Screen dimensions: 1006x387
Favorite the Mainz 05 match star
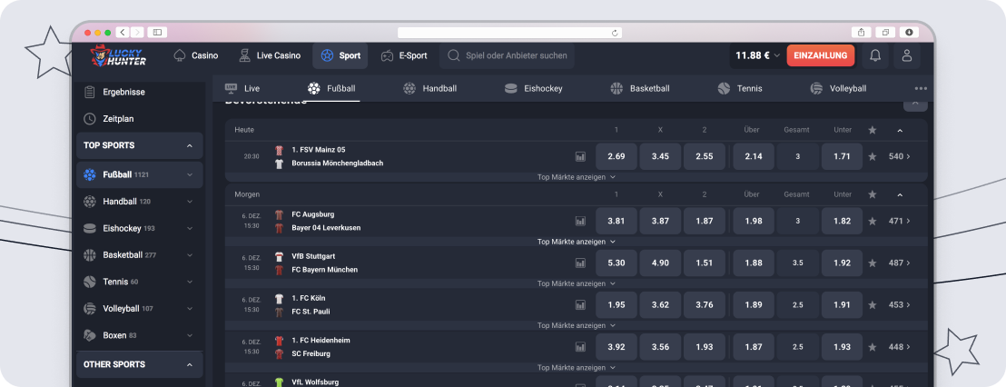873,156
